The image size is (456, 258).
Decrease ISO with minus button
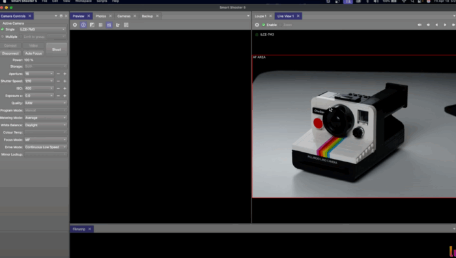(x=58, y=89)
